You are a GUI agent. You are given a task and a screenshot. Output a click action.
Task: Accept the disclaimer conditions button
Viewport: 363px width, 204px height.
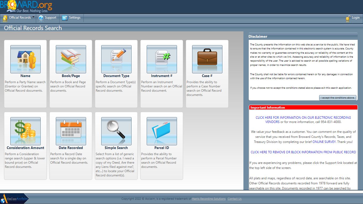(x=337, y=98)
